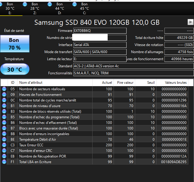The image size is (194, 182).
Task: Click the Bon 70 % health status button
Action: click(15, 44)
